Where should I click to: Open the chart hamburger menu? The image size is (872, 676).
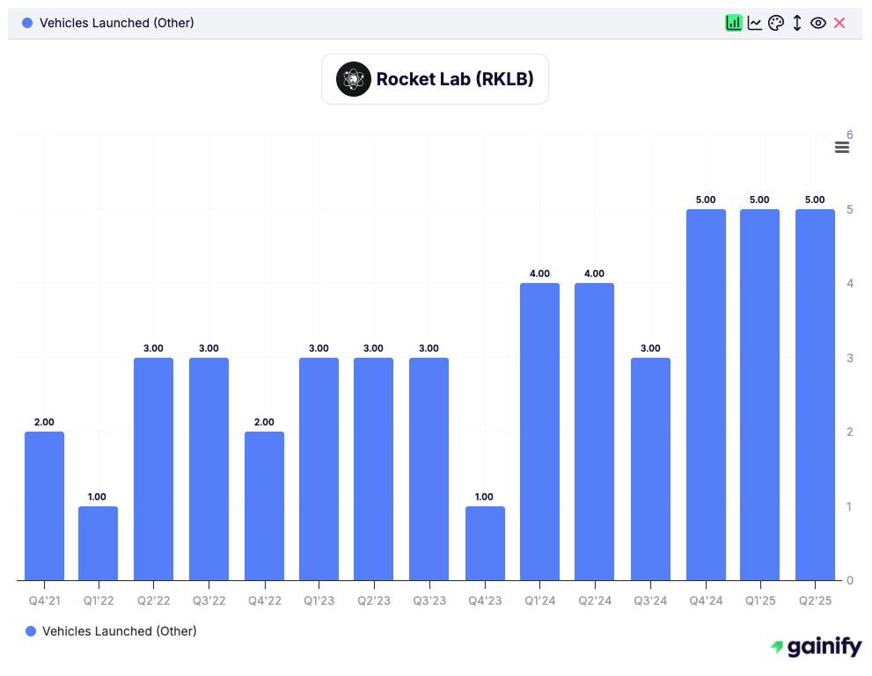pyautogui.click(x=842, y=148)
